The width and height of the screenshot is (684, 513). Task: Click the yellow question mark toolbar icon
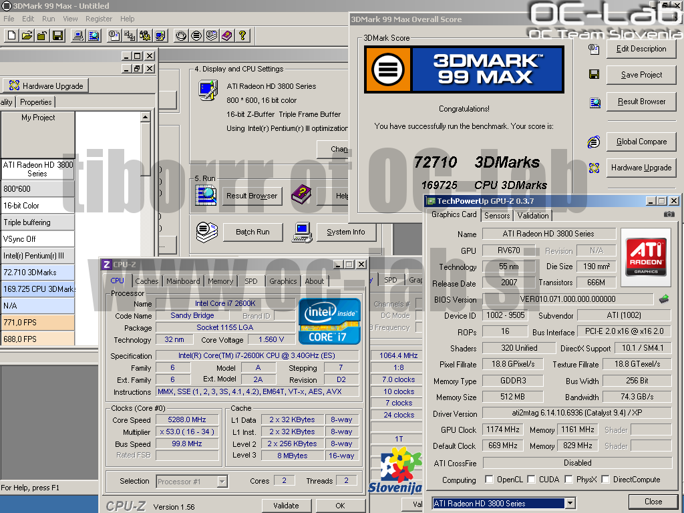tap(242, 35)
